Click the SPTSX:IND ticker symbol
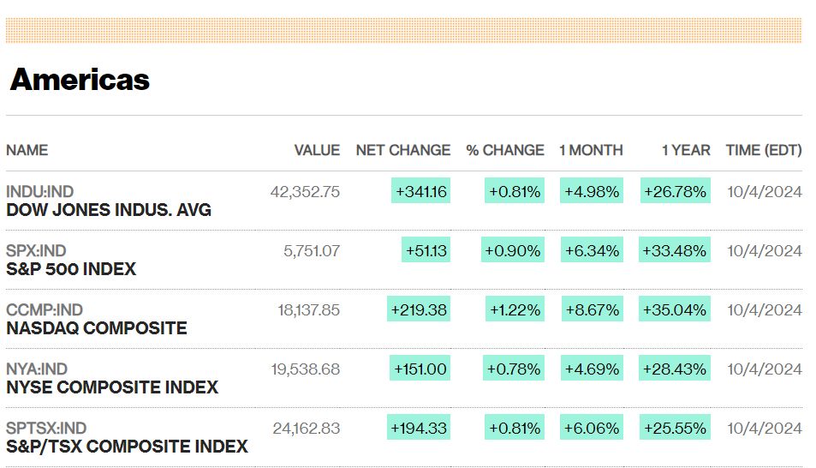 (x=46, y=429)
